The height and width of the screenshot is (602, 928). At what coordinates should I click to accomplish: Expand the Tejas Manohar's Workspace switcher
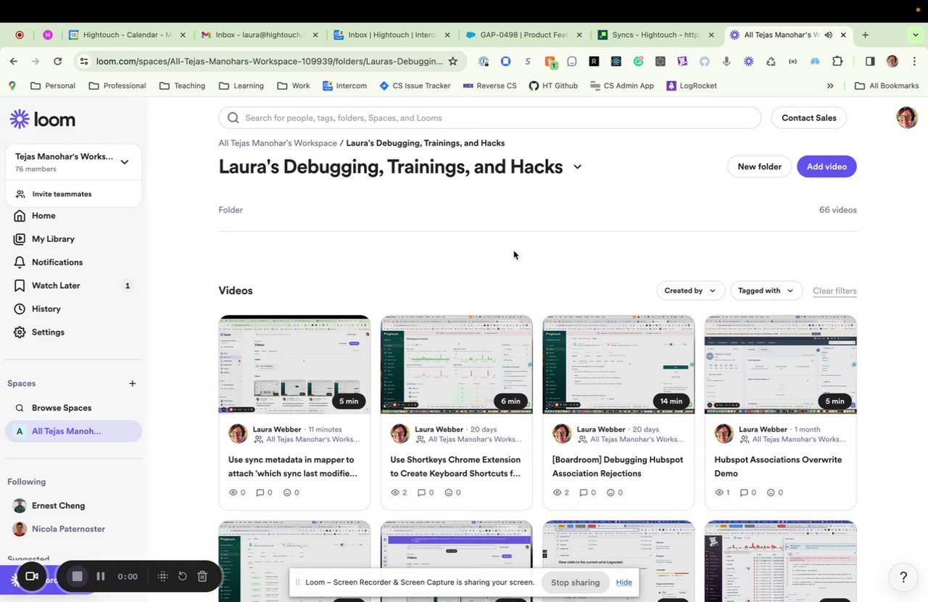125,162
